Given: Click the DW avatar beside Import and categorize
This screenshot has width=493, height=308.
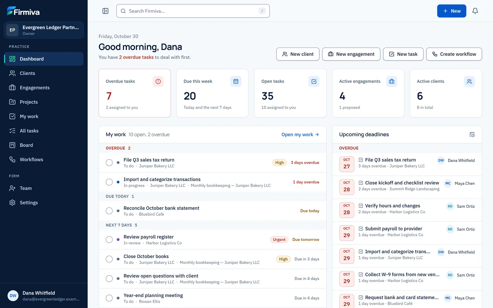Looking at the screenshot, I should tap(441, 252).
